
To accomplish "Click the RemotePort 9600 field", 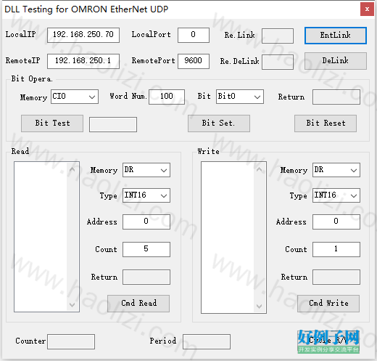I will [194, 61].
